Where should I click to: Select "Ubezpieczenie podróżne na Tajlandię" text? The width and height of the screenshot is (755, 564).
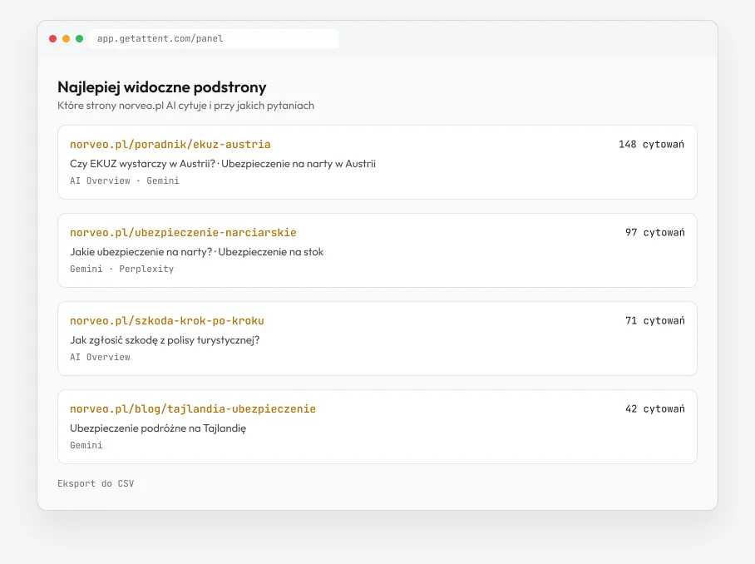(158, 428)
